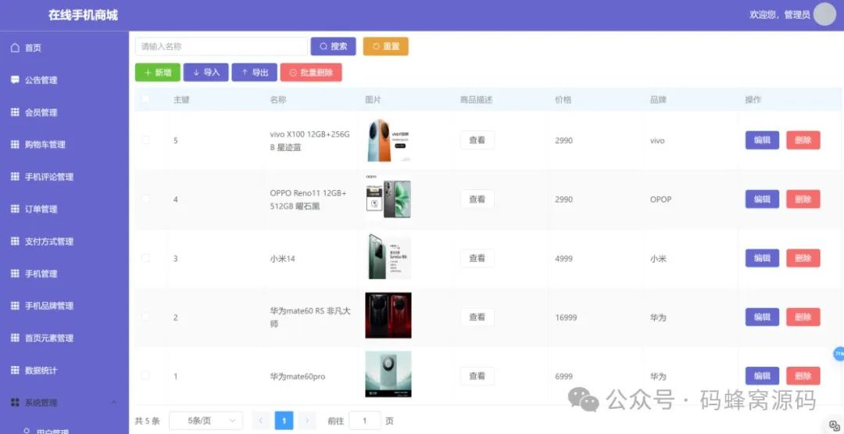Click the floating blue badge at right edge
This screenshot has height=434, width=844.
pyautogui.click(x=839, y=353)
